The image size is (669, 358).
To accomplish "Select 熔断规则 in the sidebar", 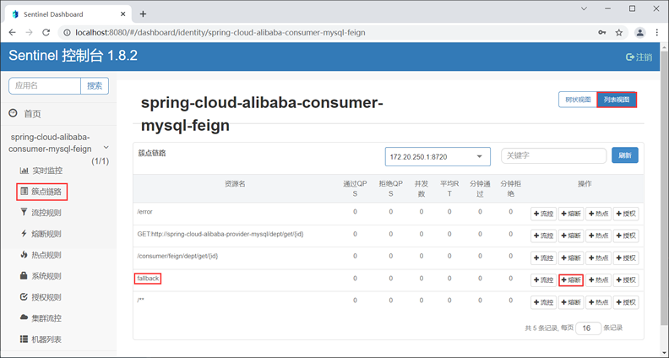I will (x=46, y=234).
